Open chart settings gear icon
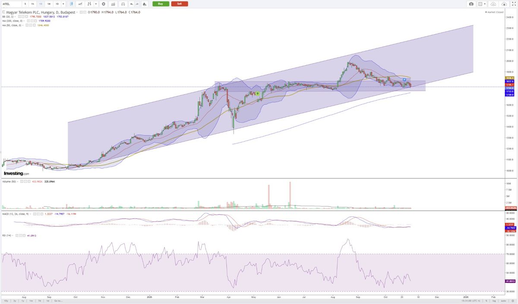The height and width of the screenshot is (304, 518). (103, 4)
